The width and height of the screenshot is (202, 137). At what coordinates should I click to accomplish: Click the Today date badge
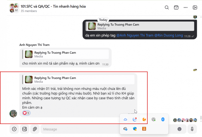103,20
